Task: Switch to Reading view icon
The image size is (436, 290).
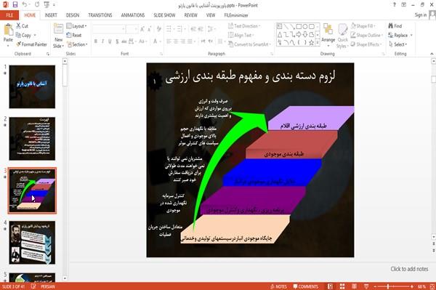Action: (355, 286)
